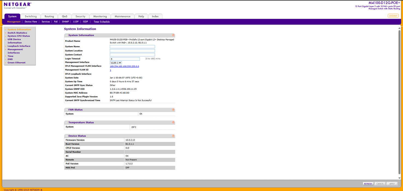Select Device View in submenu
Screen dimensions: 403x191
pos(31,22)
